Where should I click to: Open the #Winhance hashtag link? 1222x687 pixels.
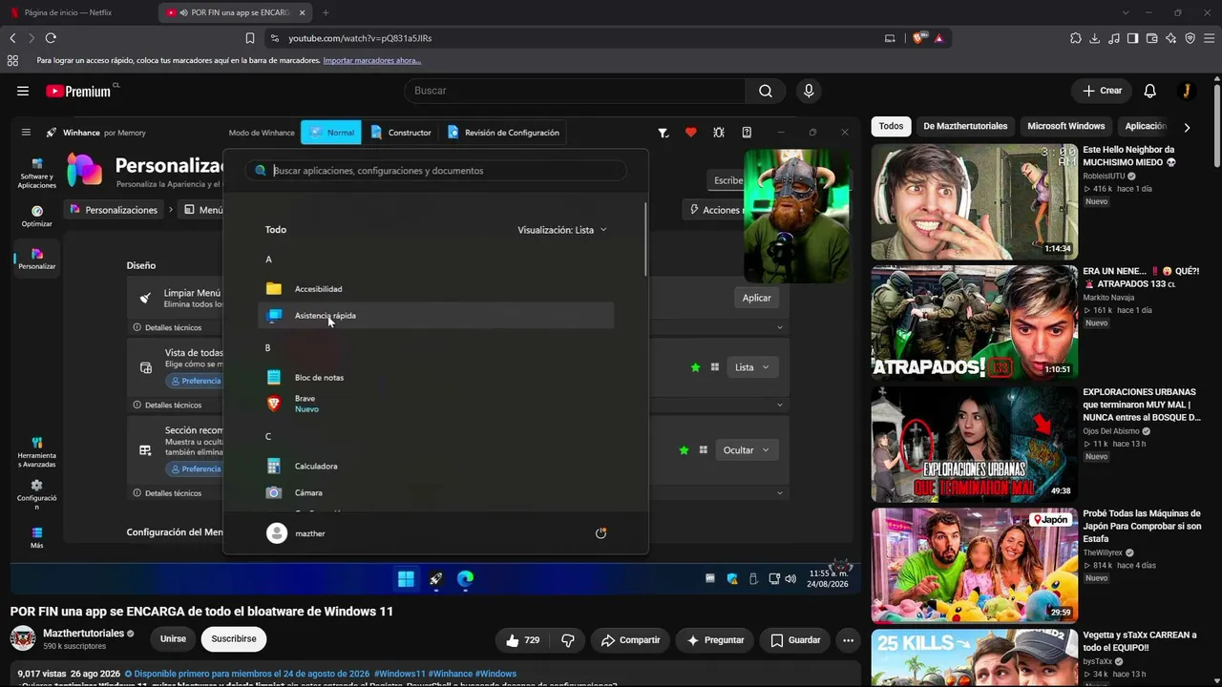coord(449,674)
